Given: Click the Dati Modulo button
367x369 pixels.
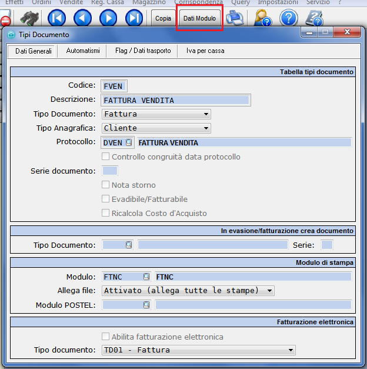Looking at the screenshot, I should [199, 18].
